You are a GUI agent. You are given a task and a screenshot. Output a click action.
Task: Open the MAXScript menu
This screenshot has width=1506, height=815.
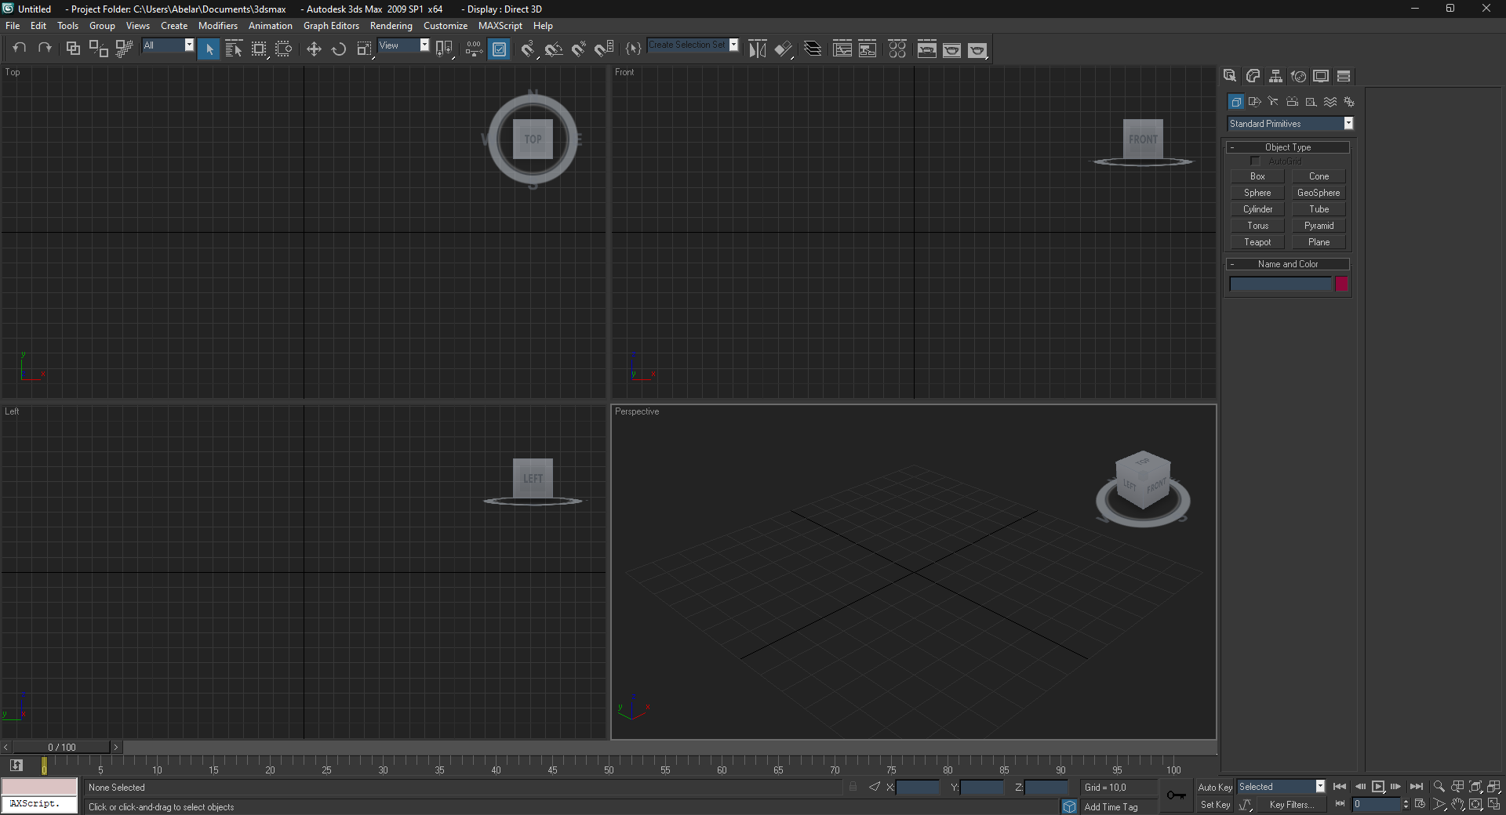pyautogui.click(x=500, y=25)
